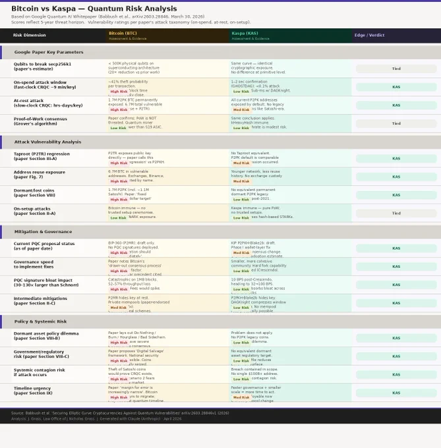Click Bitcoin's 'Low Risk' badge in Proof-of-Work row

pos(118,128)
